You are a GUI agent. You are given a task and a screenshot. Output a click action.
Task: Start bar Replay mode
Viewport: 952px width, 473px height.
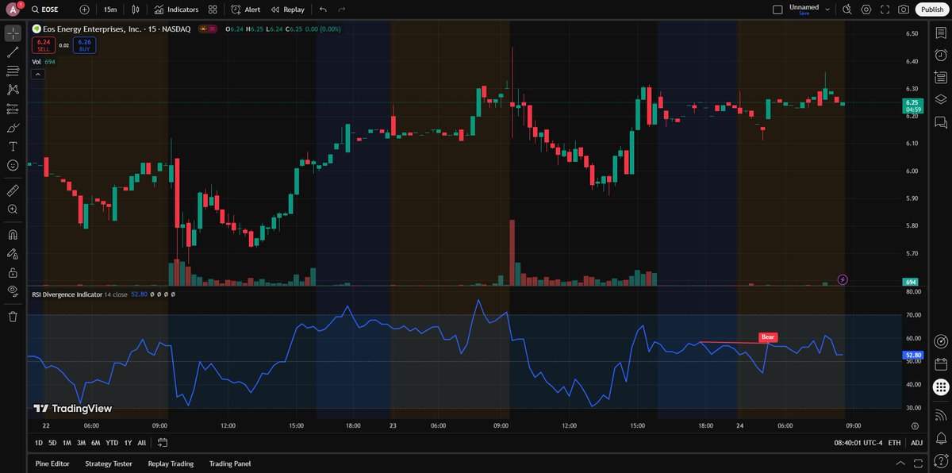(287, 10)
